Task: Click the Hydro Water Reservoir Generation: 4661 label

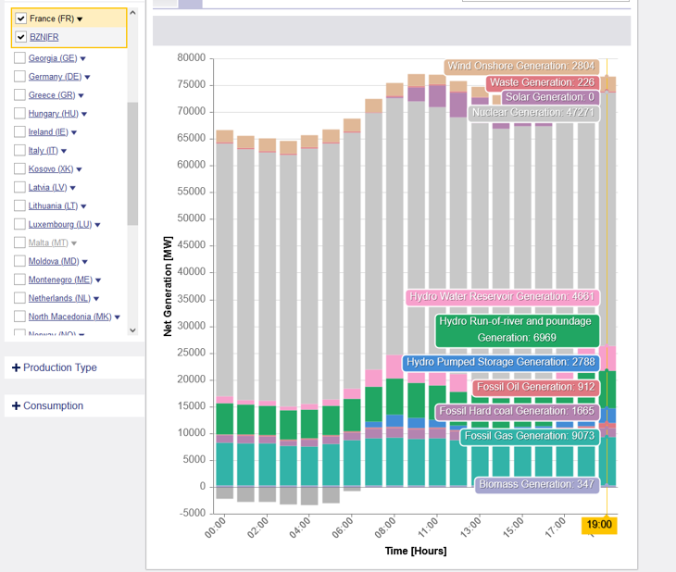Action: pyautogui.click(x=502, y=296)
